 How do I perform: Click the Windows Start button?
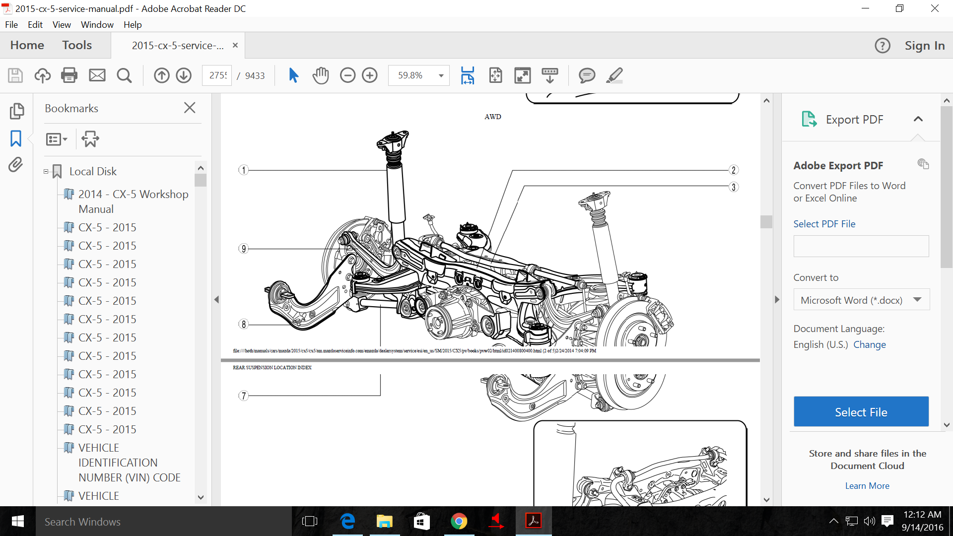(x=17, y=522)
